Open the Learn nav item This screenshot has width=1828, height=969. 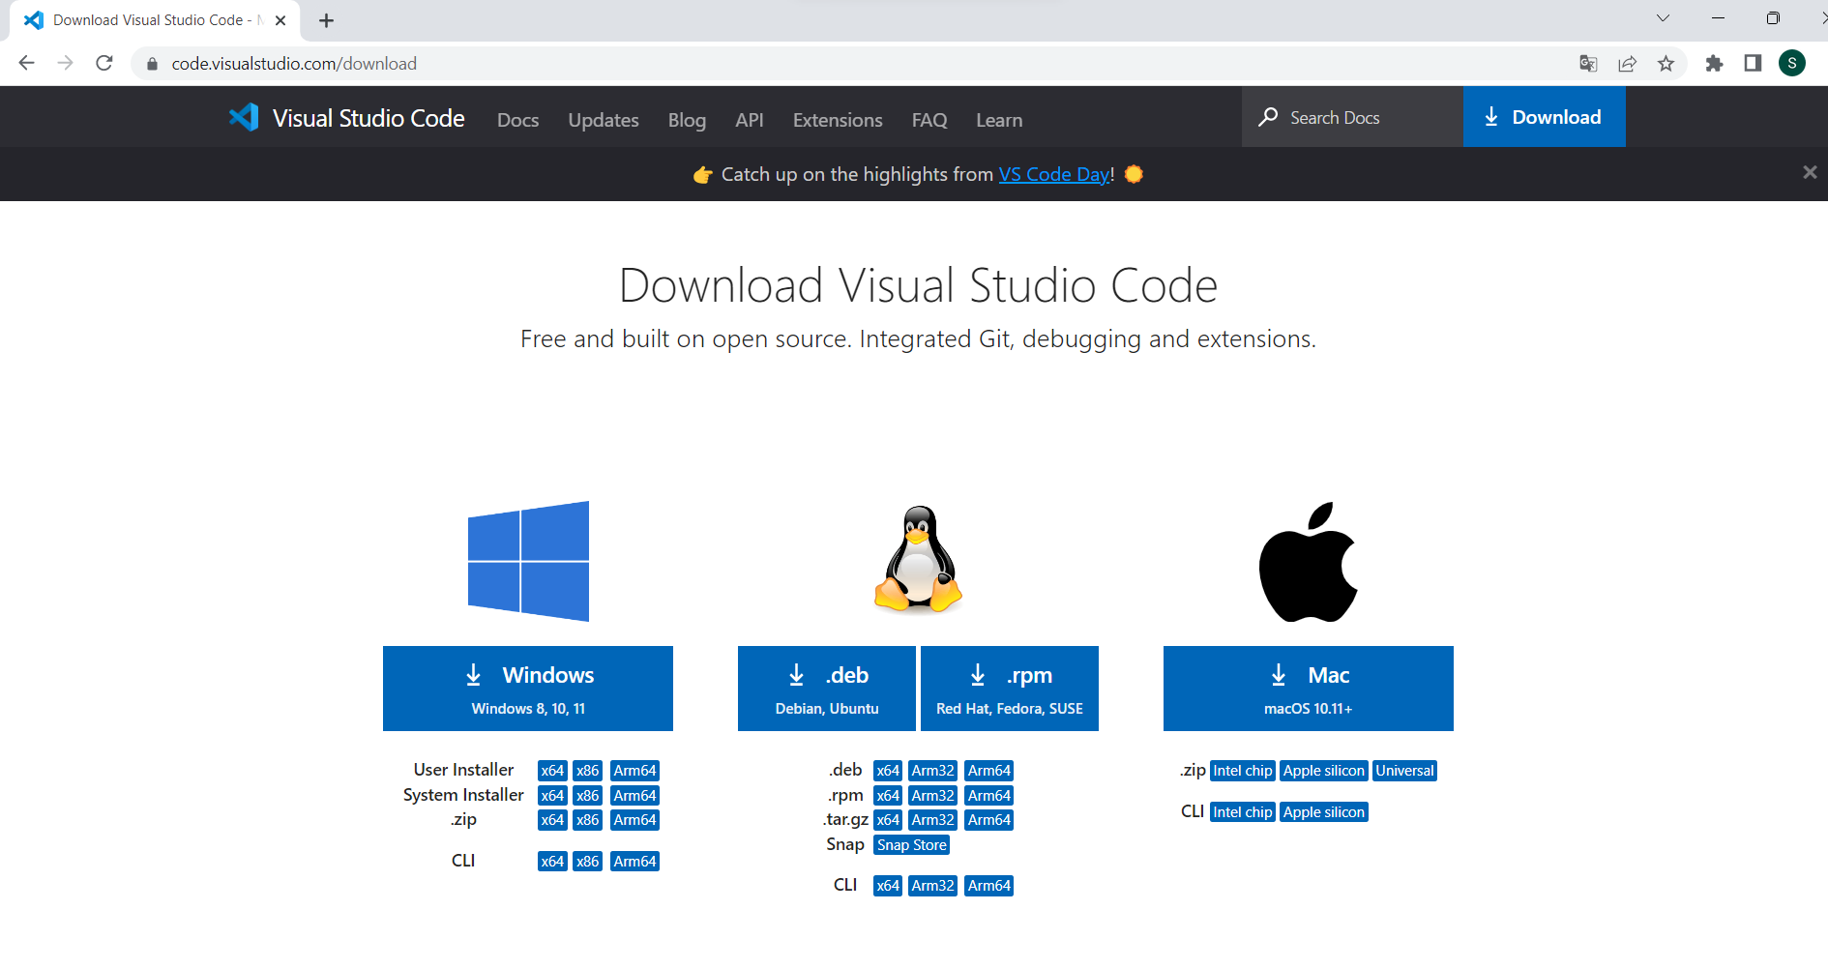point(999,120)
